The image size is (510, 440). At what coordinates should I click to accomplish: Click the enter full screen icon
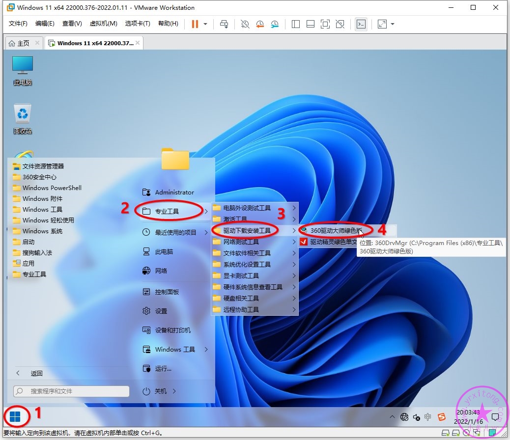click(x=325, y=24)
